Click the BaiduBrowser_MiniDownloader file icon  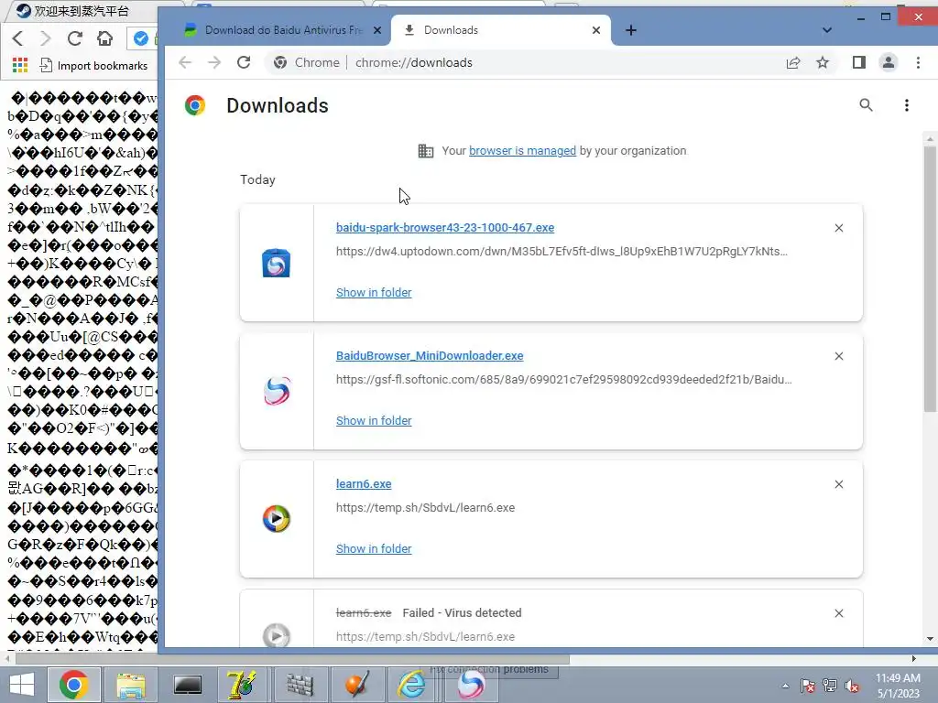click(277, 391)
